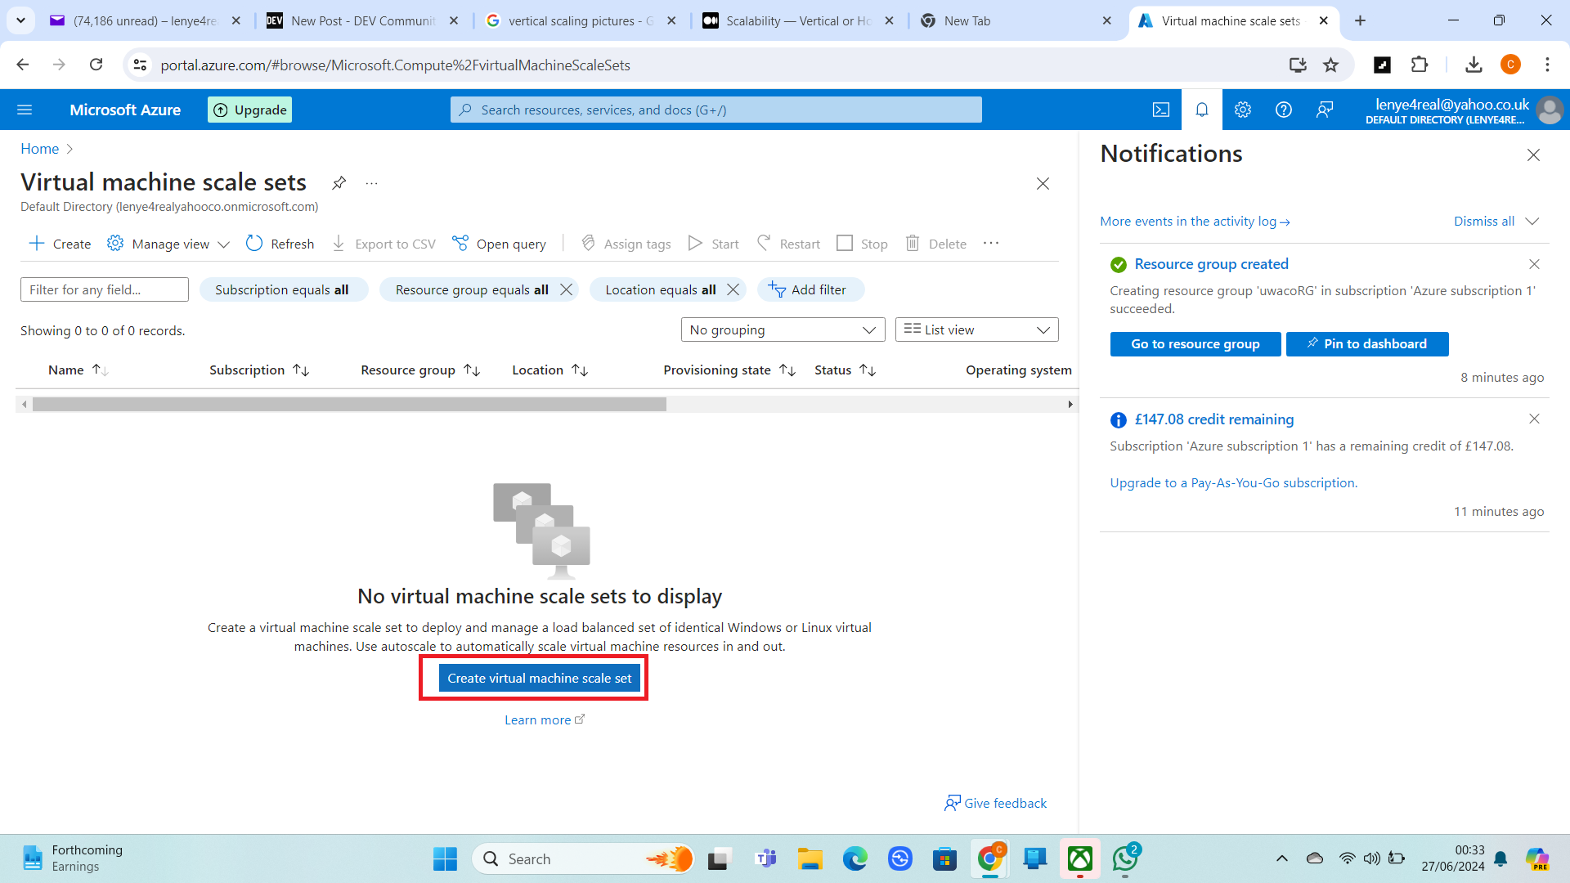Screen dimensions: 1570x883
Task: Click the Refresh toolbar button
Action: click(280, 244)
